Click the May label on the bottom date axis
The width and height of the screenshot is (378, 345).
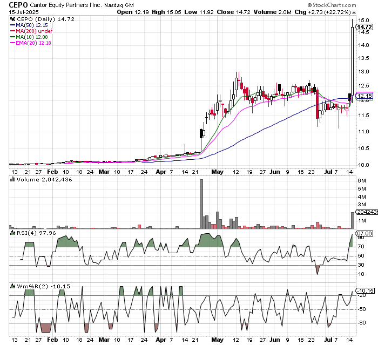coord(217,340)
